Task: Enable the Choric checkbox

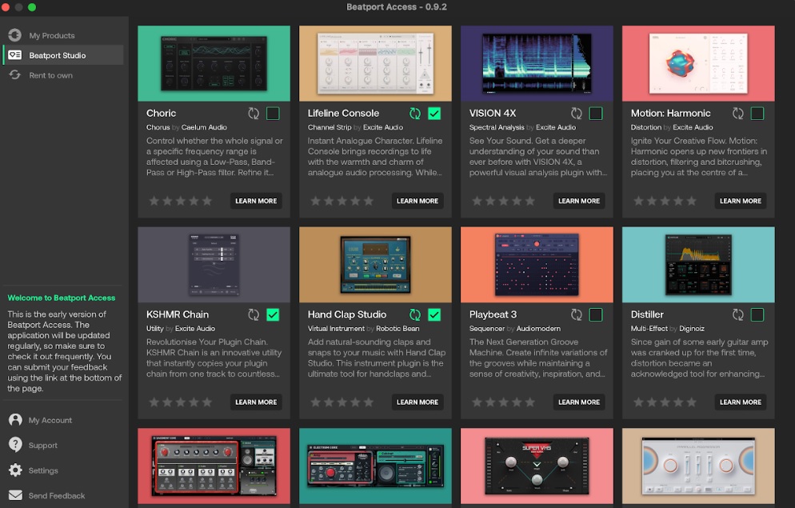Action: [273, 114]
